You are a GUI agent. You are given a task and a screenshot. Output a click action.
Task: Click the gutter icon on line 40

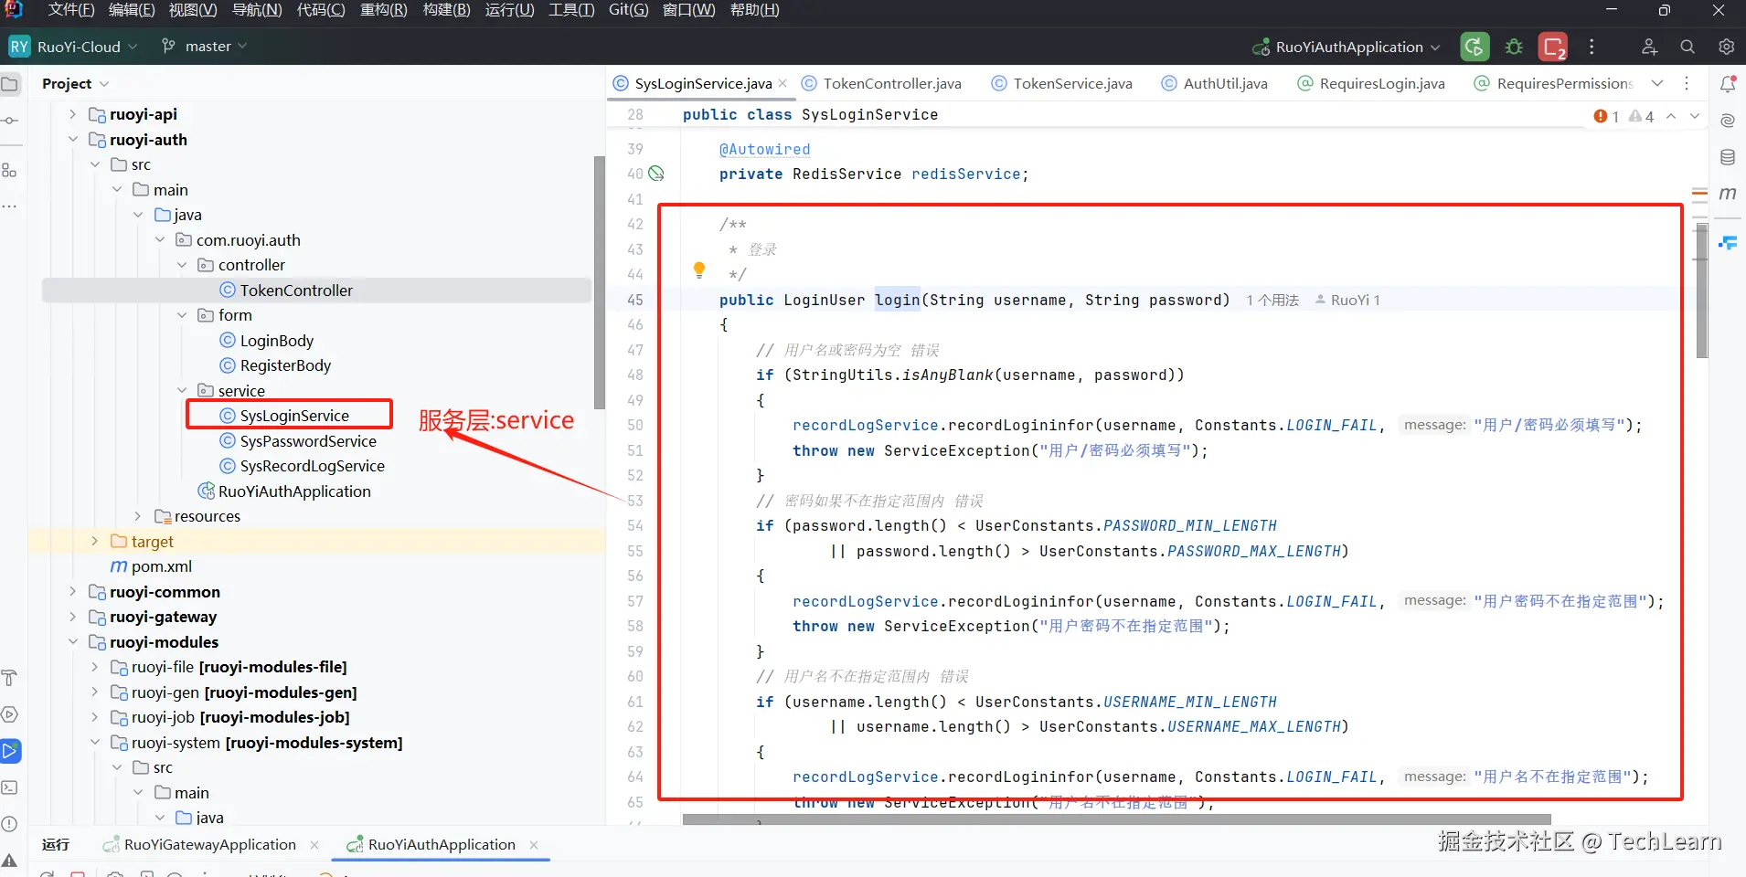[x=656, y=174]
